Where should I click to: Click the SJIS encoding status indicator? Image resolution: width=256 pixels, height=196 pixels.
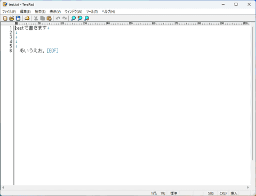click(x=211, y=193)
